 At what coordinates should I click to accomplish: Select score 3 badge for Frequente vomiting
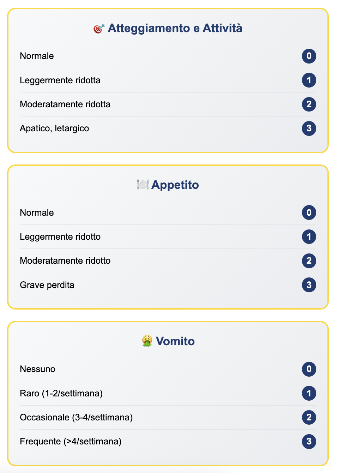pyautogui.click(x=309, y=442)
